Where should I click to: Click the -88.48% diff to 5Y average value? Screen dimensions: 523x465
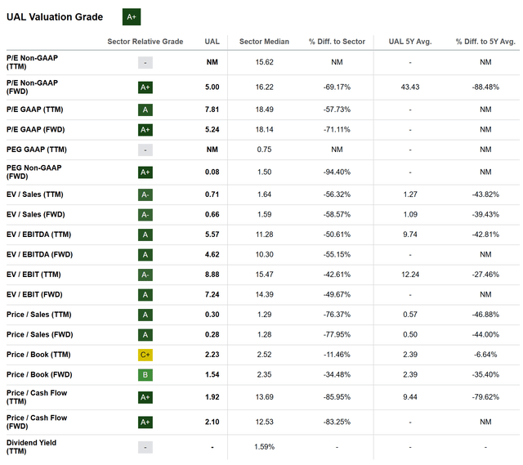click(x=485, y=87)
